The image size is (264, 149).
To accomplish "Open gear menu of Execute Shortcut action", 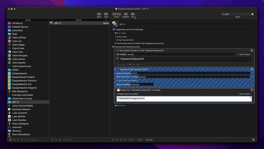I will point(252,70).
